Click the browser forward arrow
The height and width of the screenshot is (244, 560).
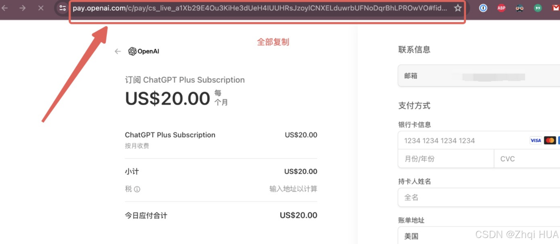(x=23, y=8)
